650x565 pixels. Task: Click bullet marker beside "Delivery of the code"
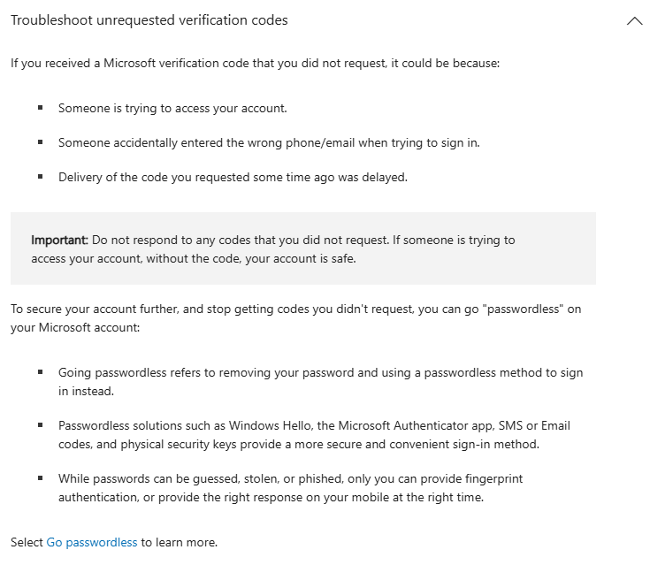pos(40,176)
